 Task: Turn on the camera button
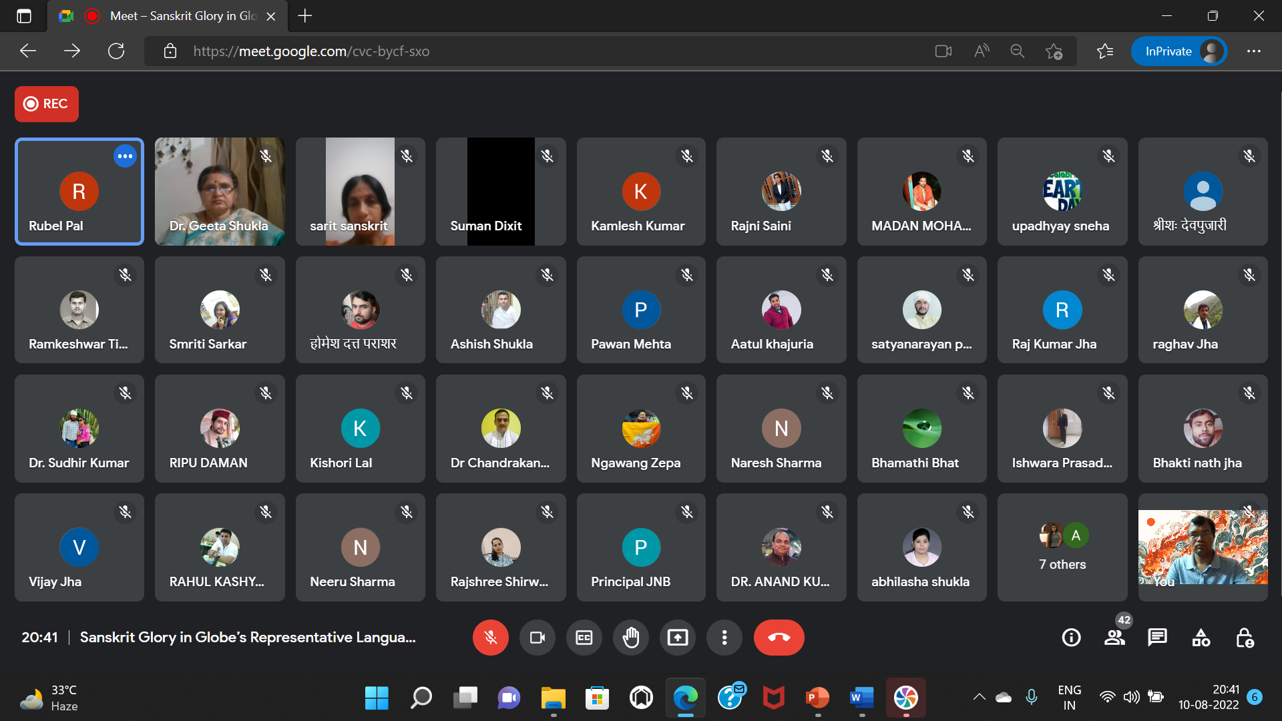coord(537,638)
